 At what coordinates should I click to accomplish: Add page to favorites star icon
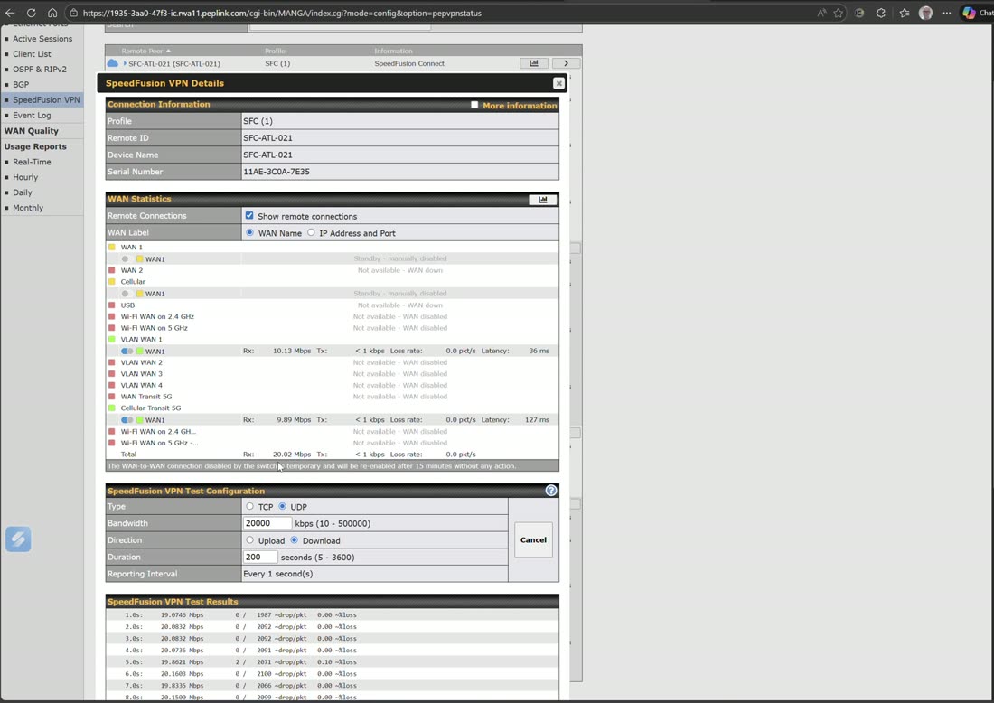(x=839, y=13)
